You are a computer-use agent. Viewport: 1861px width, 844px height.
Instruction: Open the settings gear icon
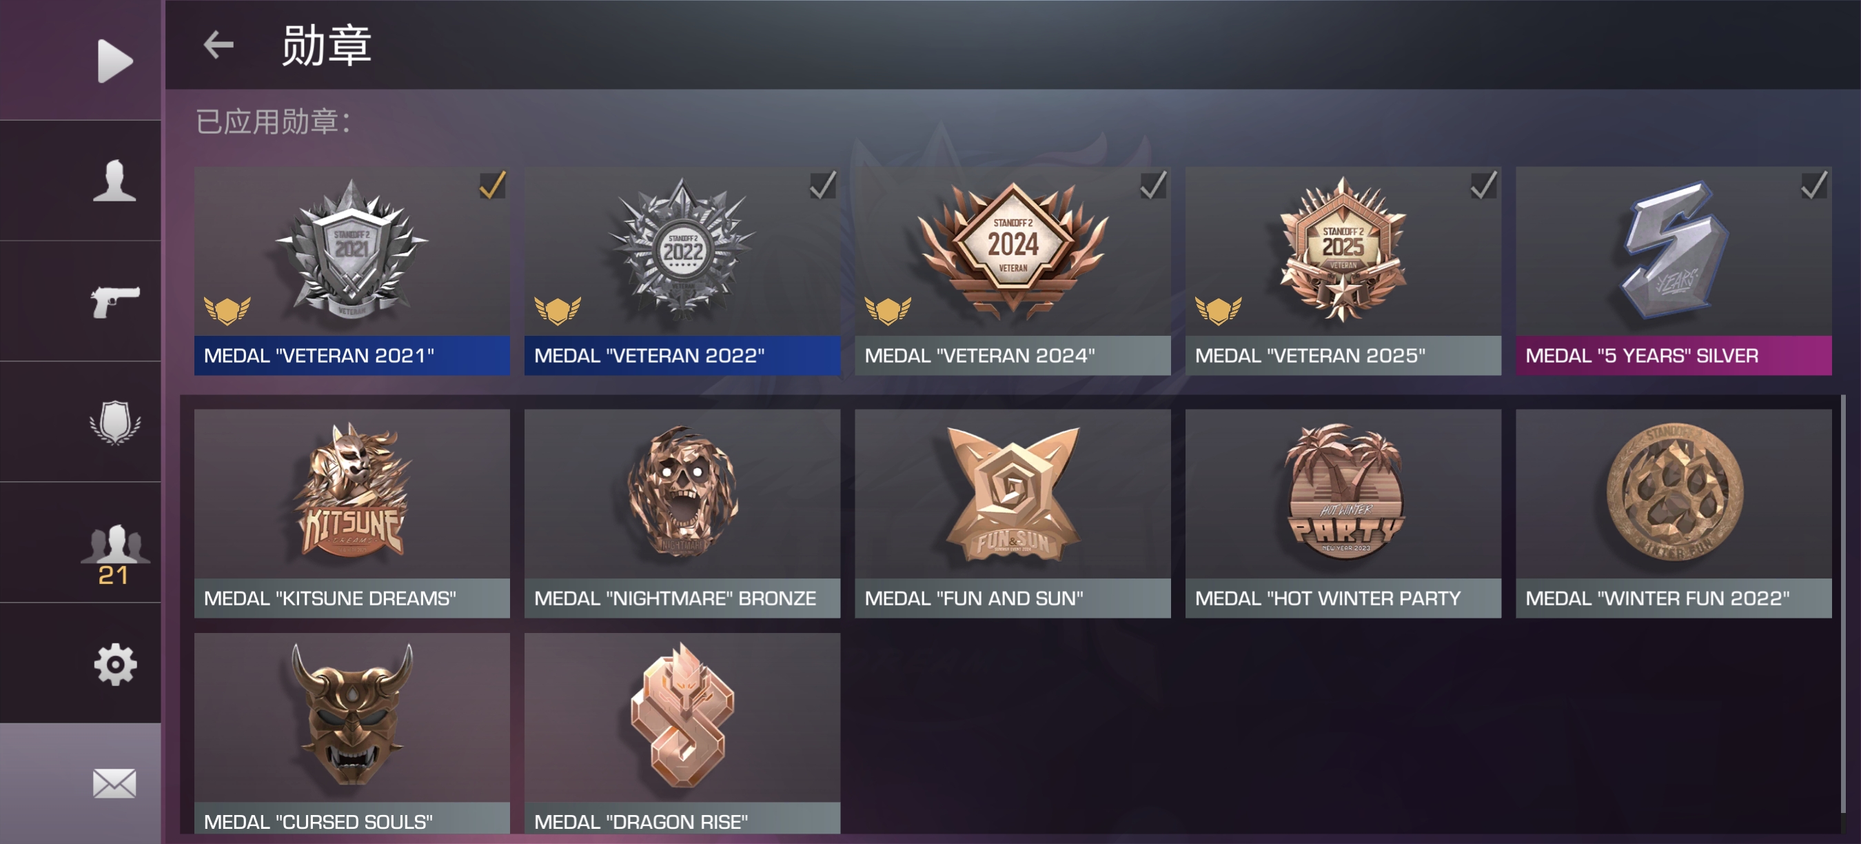coord(115,664)
